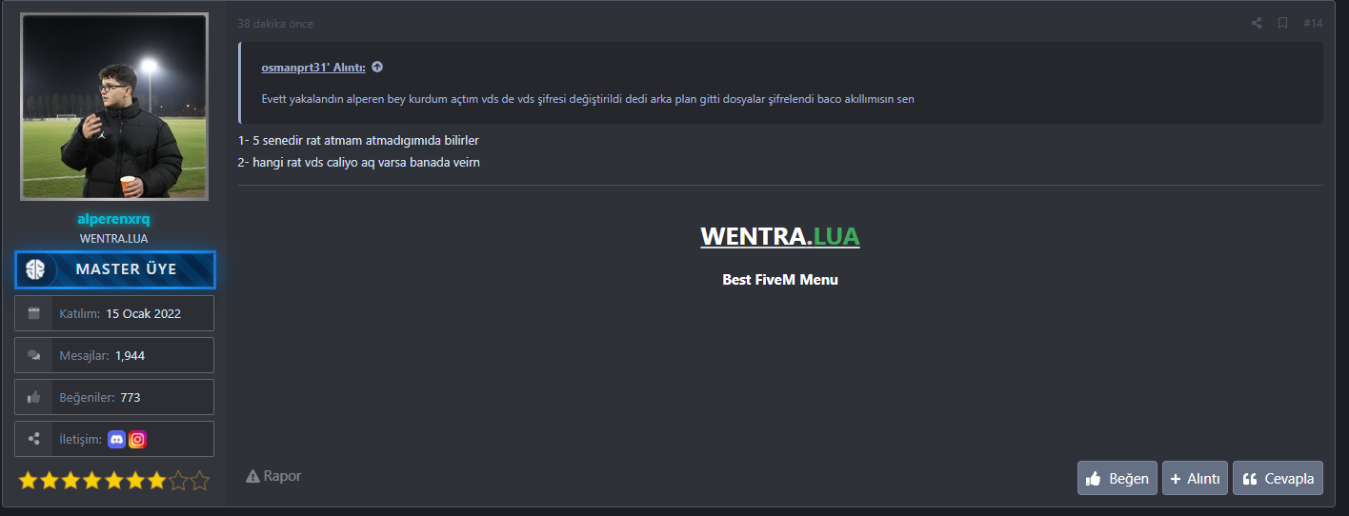Image resolution: width=1349 pixels, height=516 pixels.
Task: Open alperenxrq's avatar photo
Action: (x=114, y=107)
